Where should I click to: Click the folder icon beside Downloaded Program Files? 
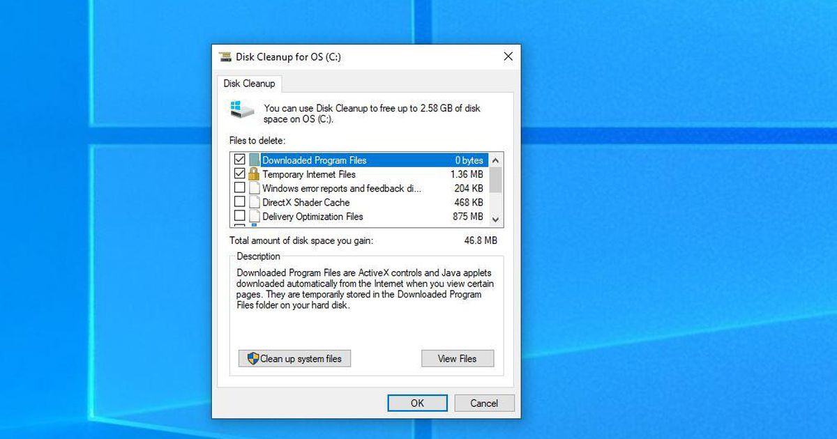(254, 160)
